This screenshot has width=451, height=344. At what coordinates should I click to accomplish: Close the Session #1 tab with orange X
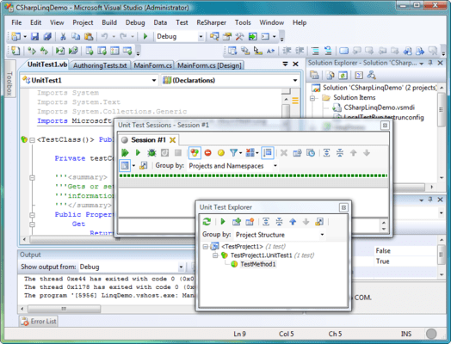pyautogui.click(x=173, y=140)
